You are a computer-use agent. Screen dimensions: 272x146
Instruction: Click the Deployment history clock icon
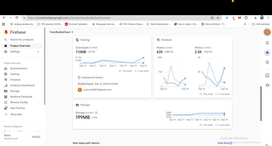click(x=79, y=77)
